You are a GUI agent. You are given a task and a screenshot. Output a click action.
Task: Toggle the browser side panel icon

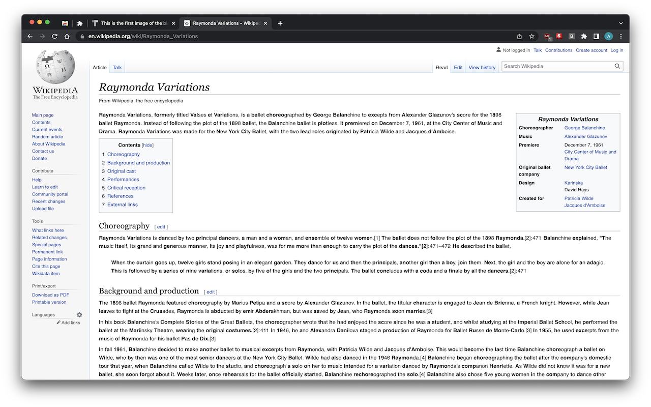[x=596, y=36]
